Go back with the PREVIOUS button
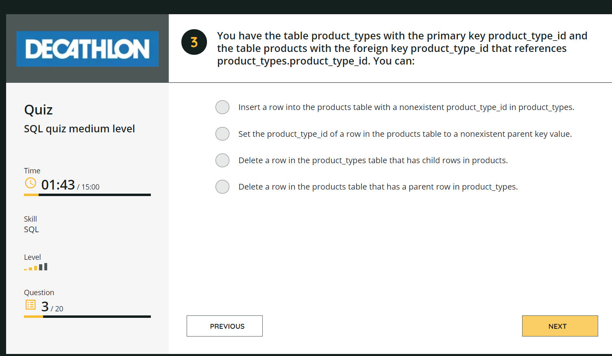This screenshot has height=356, width=612. (224, 326)
